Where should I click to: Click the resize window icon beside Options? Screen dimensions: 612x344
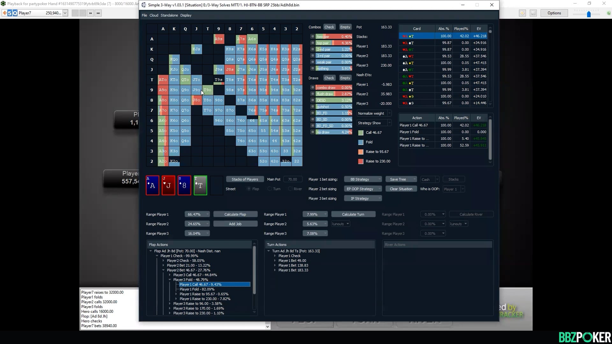533,13
